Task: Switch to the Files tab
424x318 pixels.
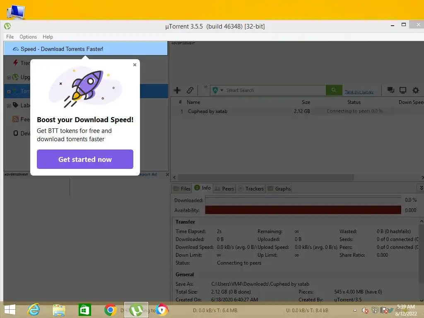Action: [182, 188]
